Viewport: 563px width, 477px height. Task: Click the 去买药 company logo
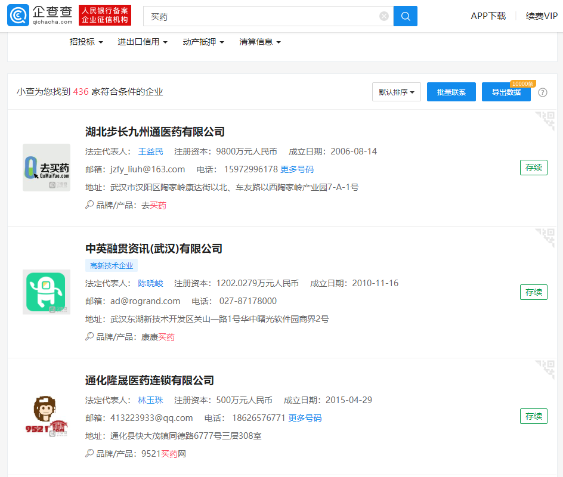coord(47,168)
